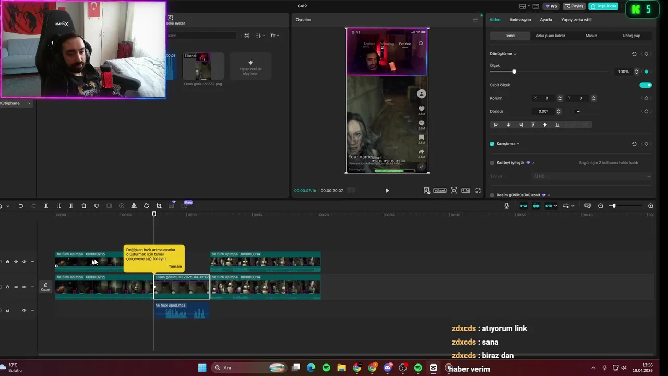Click the 9:16 aspect ratio icon
Image resolution: width=668 pixels, height=376 pixels.
point(466,191)
